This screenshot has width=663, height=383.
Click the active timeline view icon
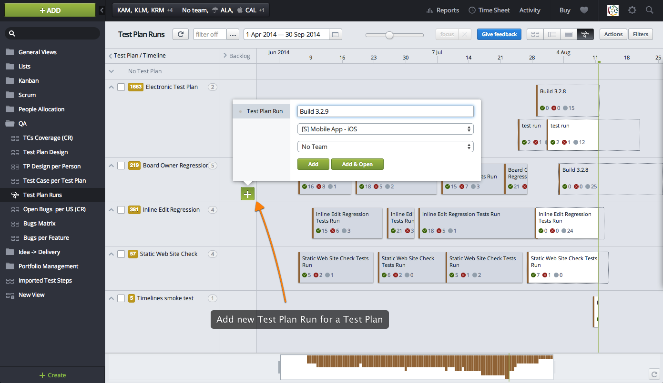click(x=585, y=34)
